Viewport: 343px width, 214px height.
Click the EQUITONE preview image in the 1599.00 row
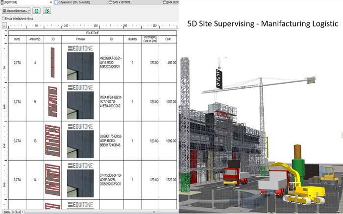click(x=80, y=144)
